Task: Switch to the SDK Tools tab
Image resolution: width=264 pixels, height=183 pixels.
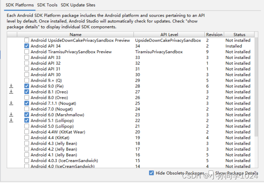Action: (x=47, y=5)
